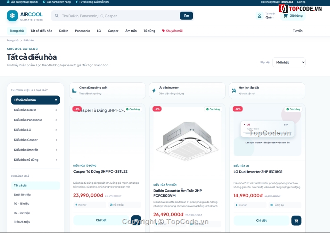Click Trang chủ breadcrumb link

[x=13, y=40]
